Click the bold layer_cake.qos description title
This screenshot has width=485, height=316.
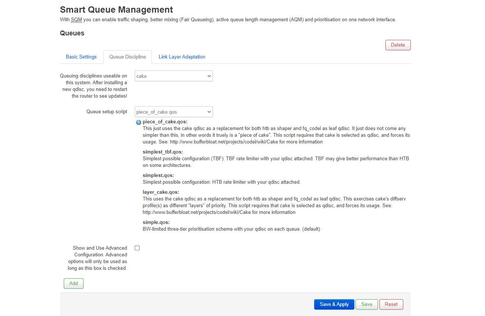pyautogui.click(x=161, y=192)
